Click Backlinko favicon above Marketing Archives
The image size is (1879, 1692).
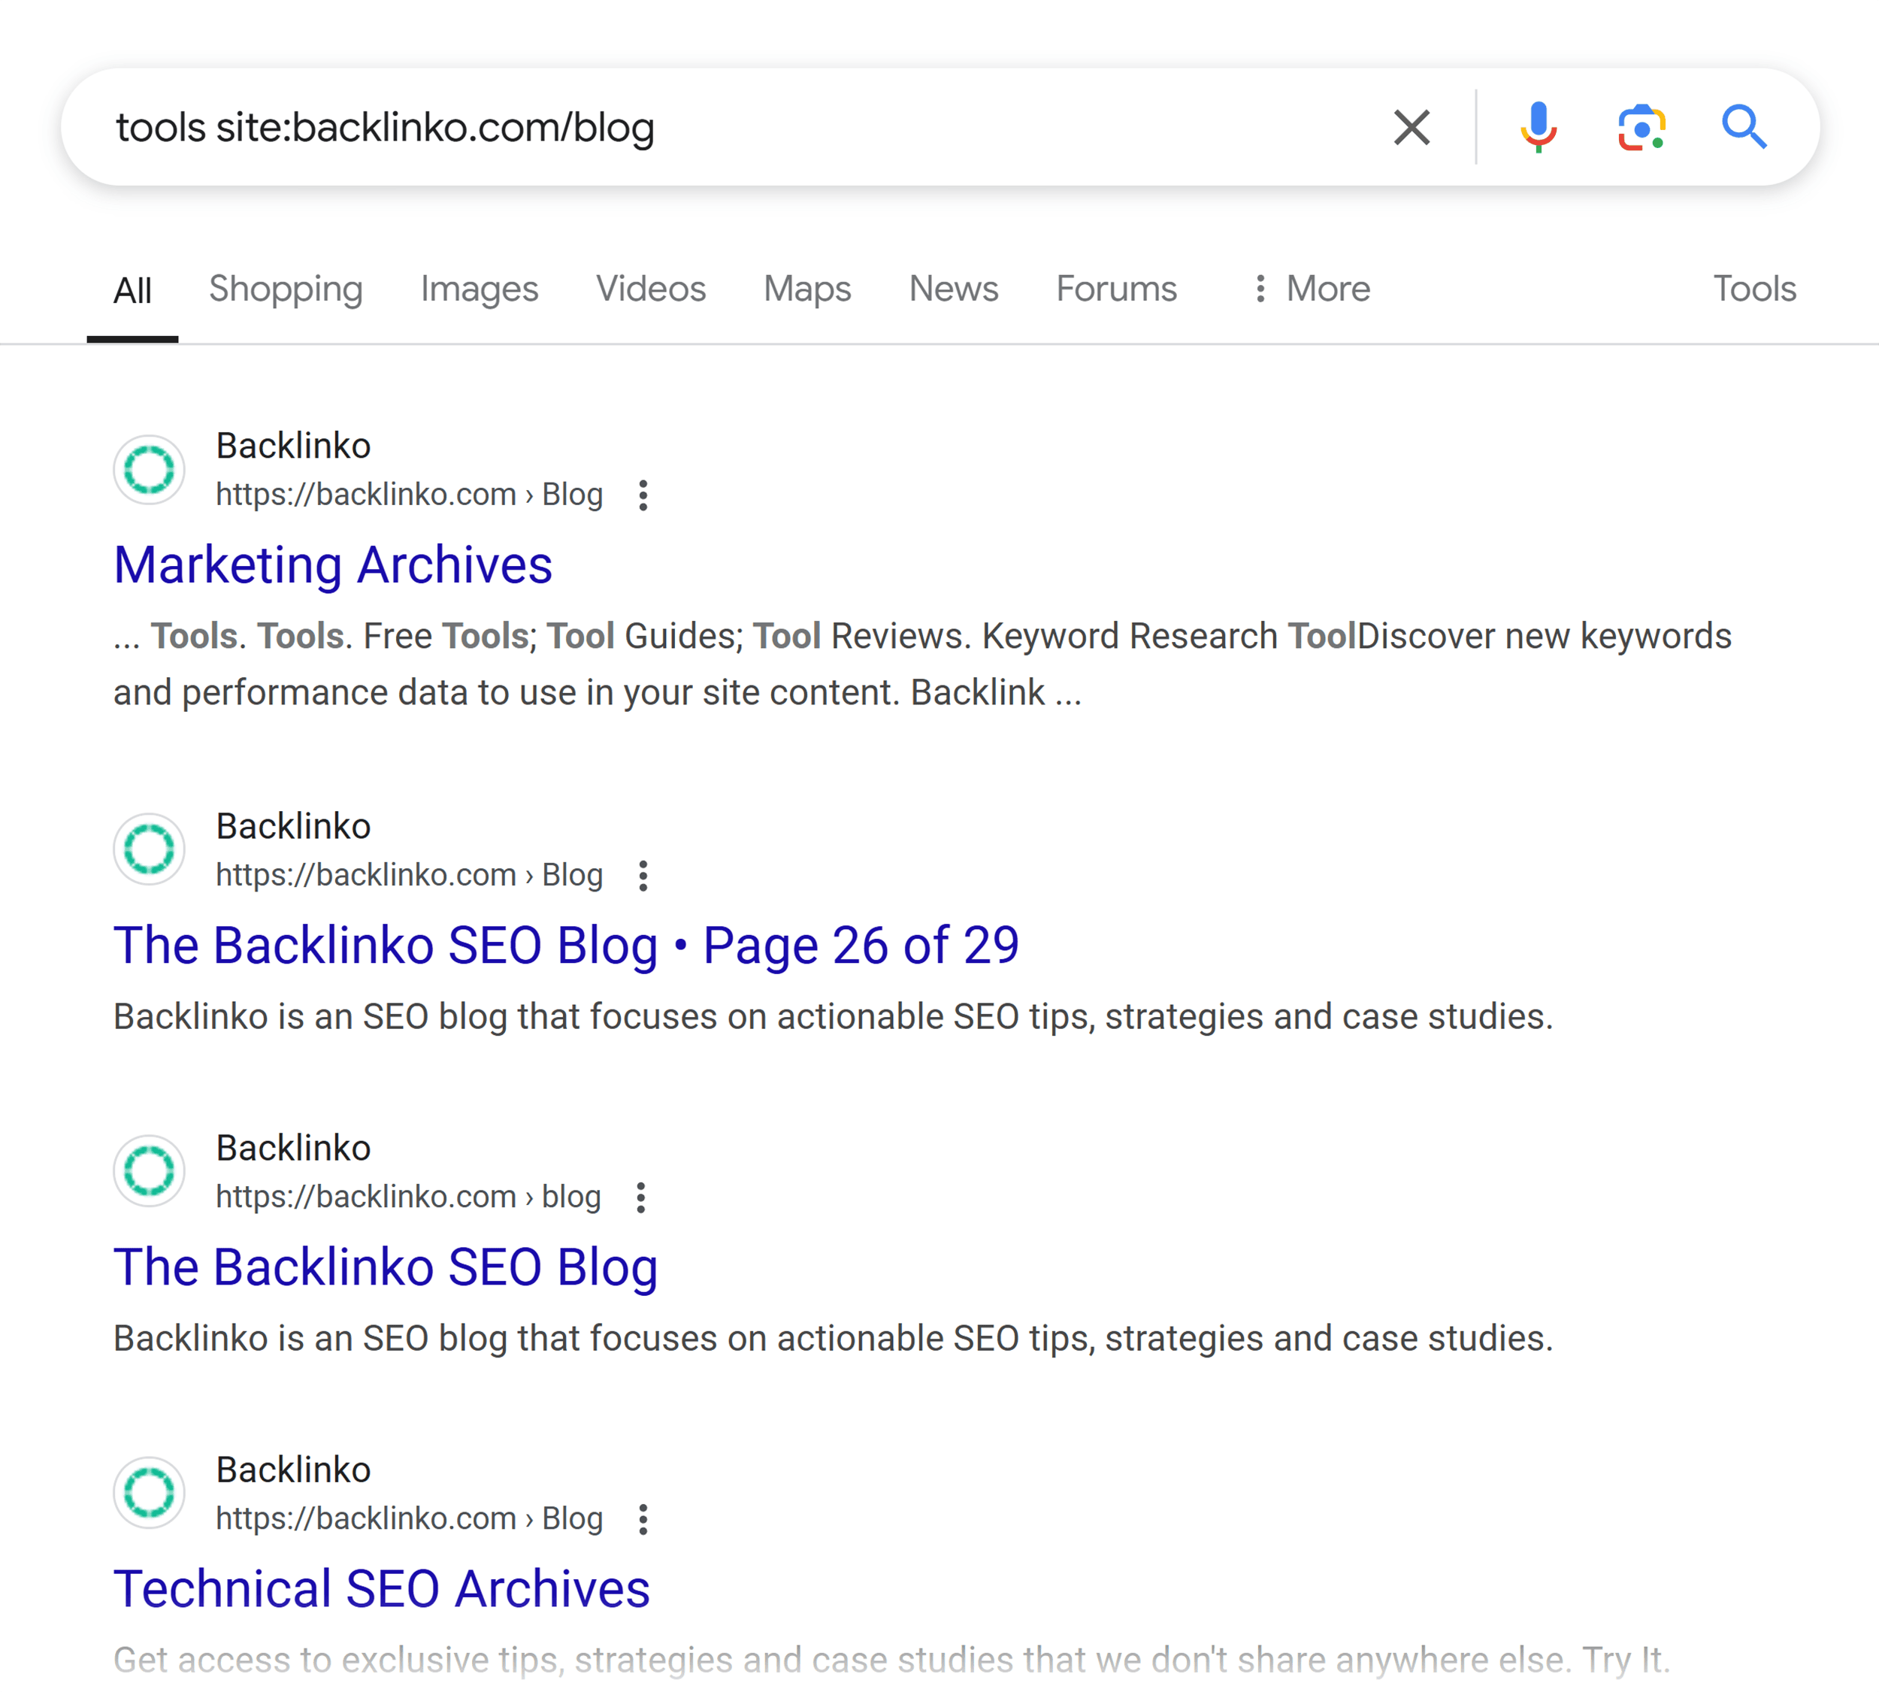click(x=149, y=470)
